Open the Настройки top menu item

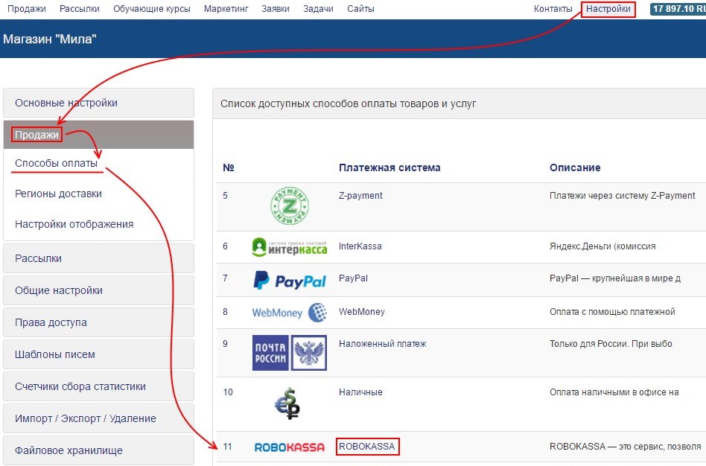click(x=609, y=9)
